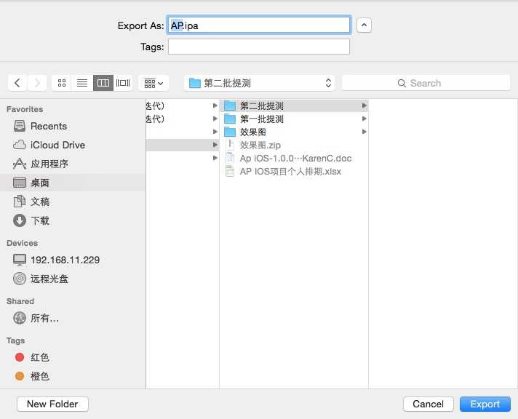Click the 桌面 desktop icon

(20, 183)
